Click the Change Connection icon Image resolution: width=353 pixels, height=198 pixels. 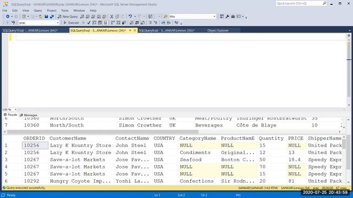(13, 23)
